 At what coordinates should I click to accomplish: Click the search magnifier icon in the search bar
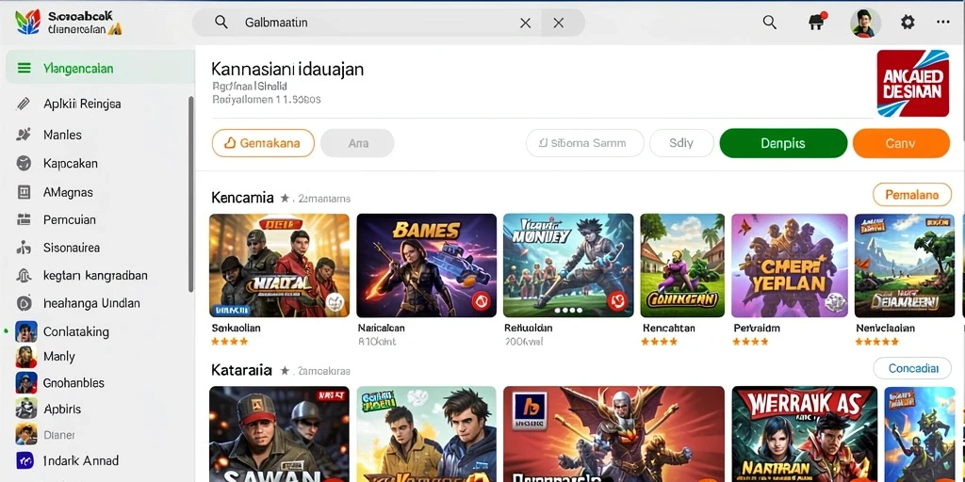pyautogui.click(x=221, y=23)
